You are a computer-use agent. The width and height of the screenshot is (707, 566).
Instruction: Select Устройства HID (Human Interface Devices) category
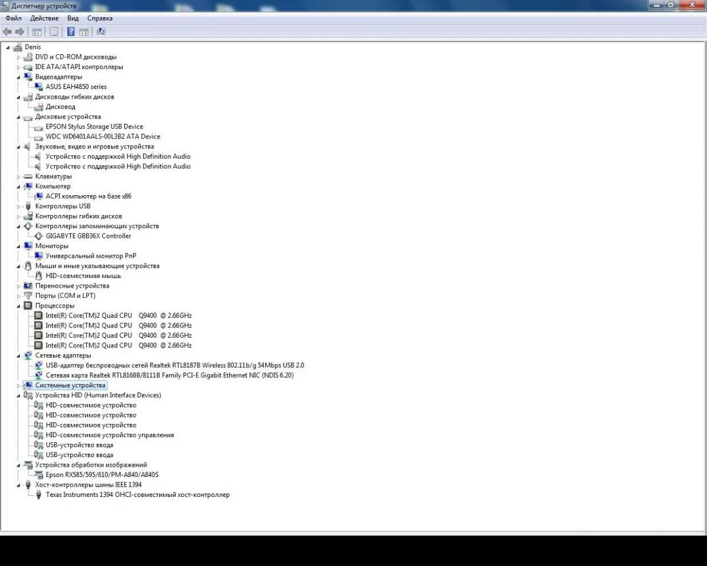(98, 395)
